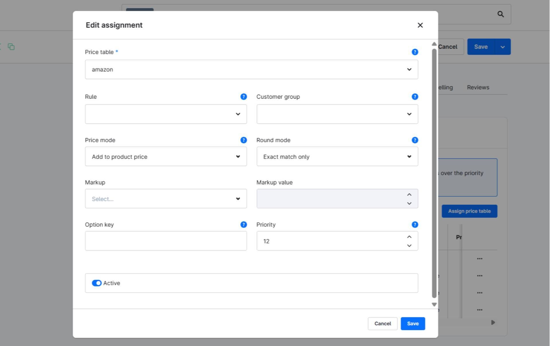Cancel the Edit assignment dialog
The image size is (550, 346).
coord(382,324)
